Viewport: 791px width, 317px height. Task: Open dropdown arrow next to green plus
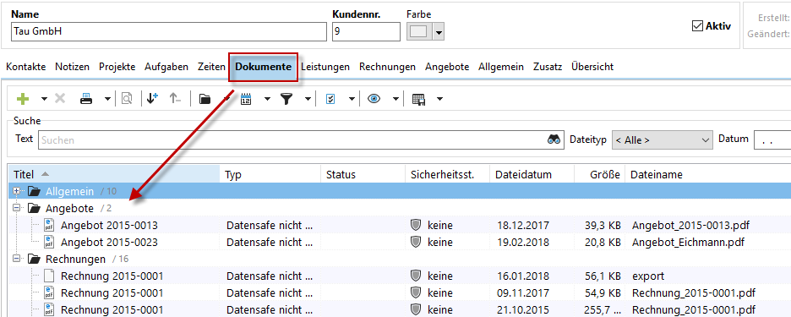tap(44, 99)
